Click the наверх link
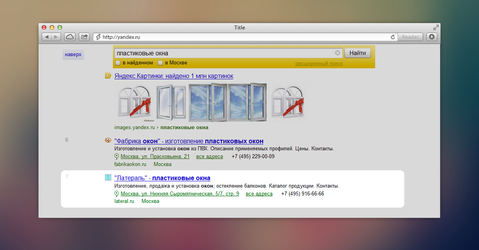The height and width of the screenshot is (250, 479). coord(73,55)
